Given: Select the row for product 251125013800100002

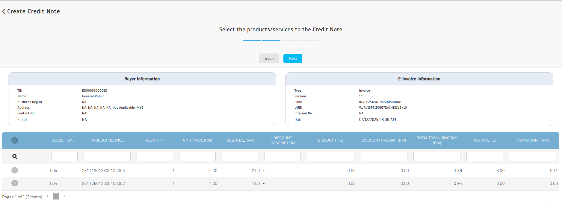Looking at the screenshot, I should 14,183.
